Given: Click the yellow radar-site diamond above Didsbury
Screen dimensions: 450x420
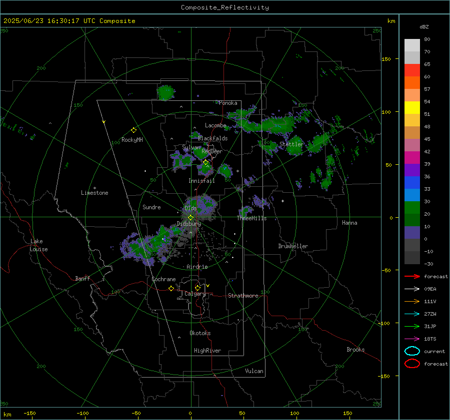Looking at the screenshot, I should pos(190,218).
